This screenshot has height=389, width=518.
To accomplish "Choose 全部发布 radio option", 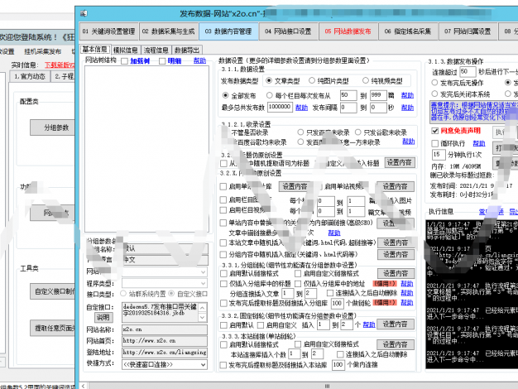I will [225, 96].
